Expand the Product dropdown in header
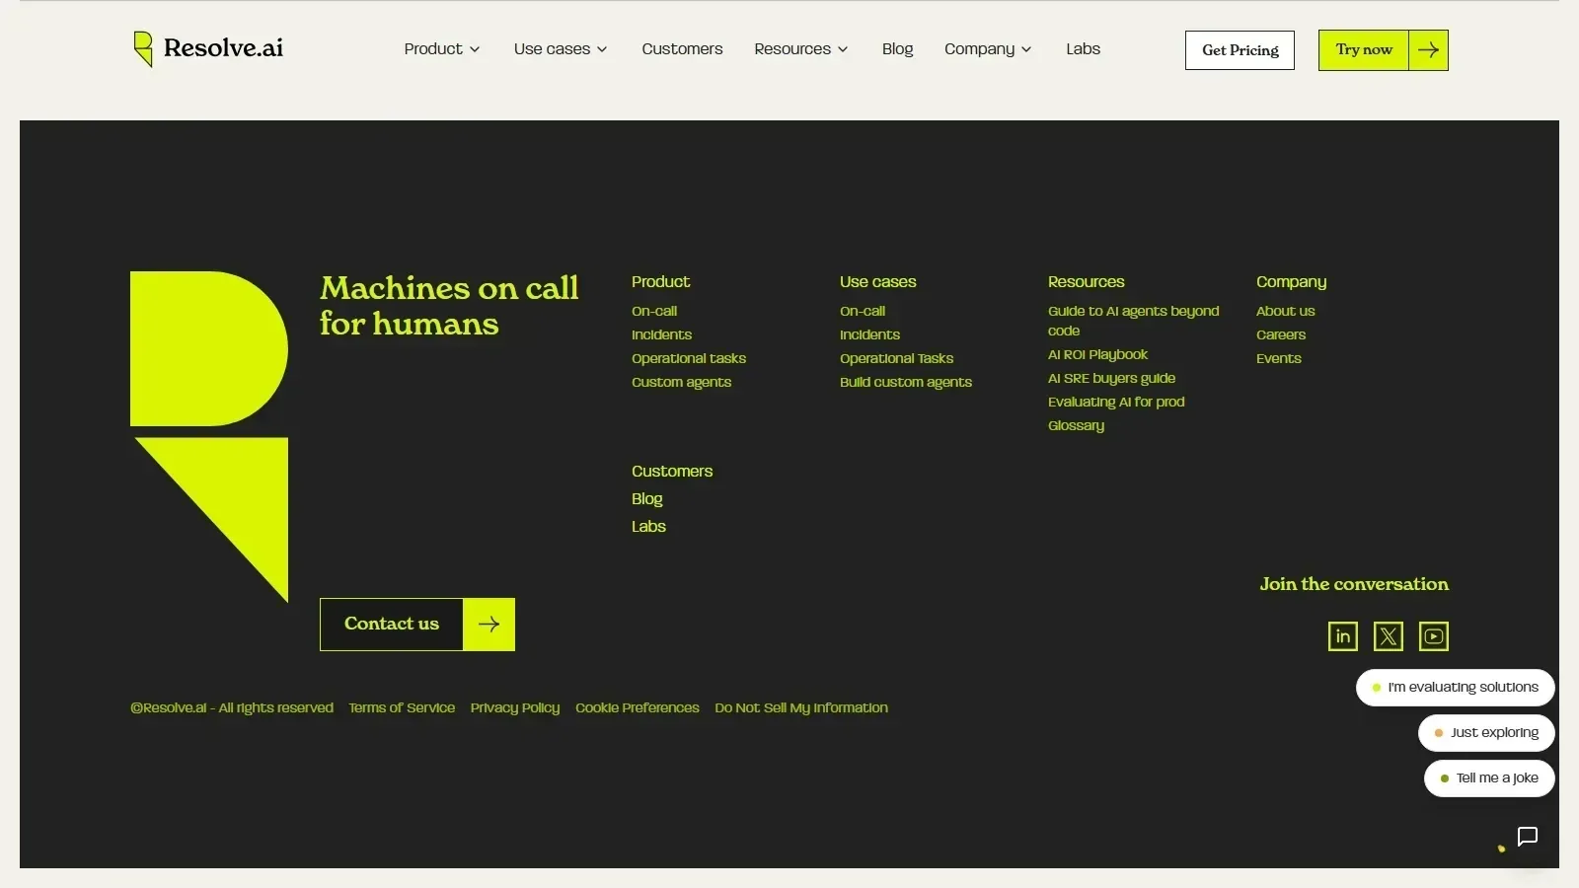This screenshot has height=888, width=1579. click(x=442, y=49)
